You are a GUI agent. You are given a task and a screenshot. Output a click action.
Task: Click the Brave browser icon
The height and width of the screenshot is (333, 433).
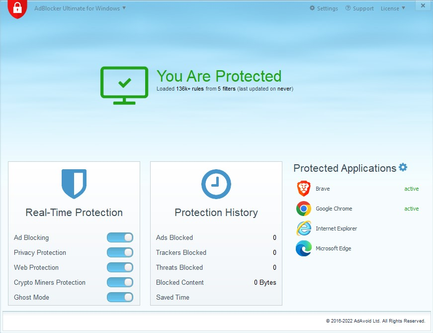304,189
